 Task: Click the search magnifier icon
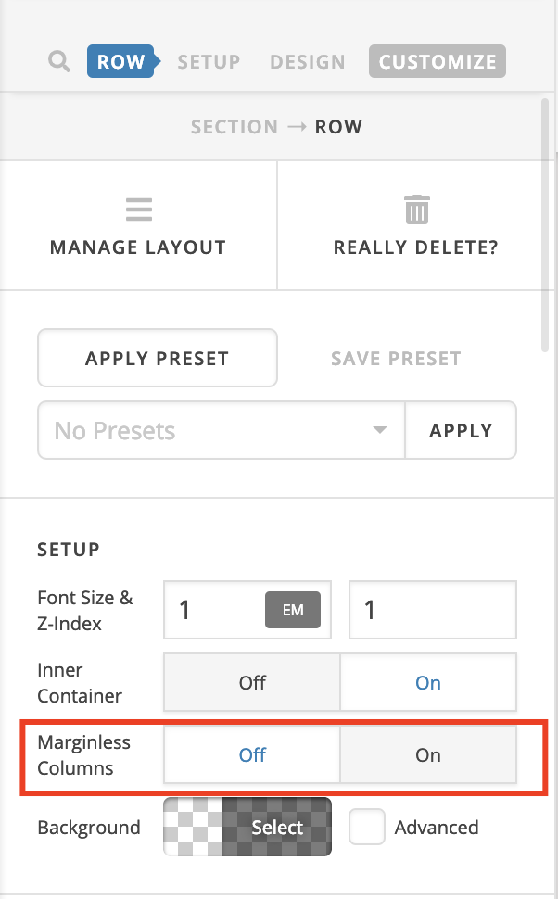click(59, 61)
